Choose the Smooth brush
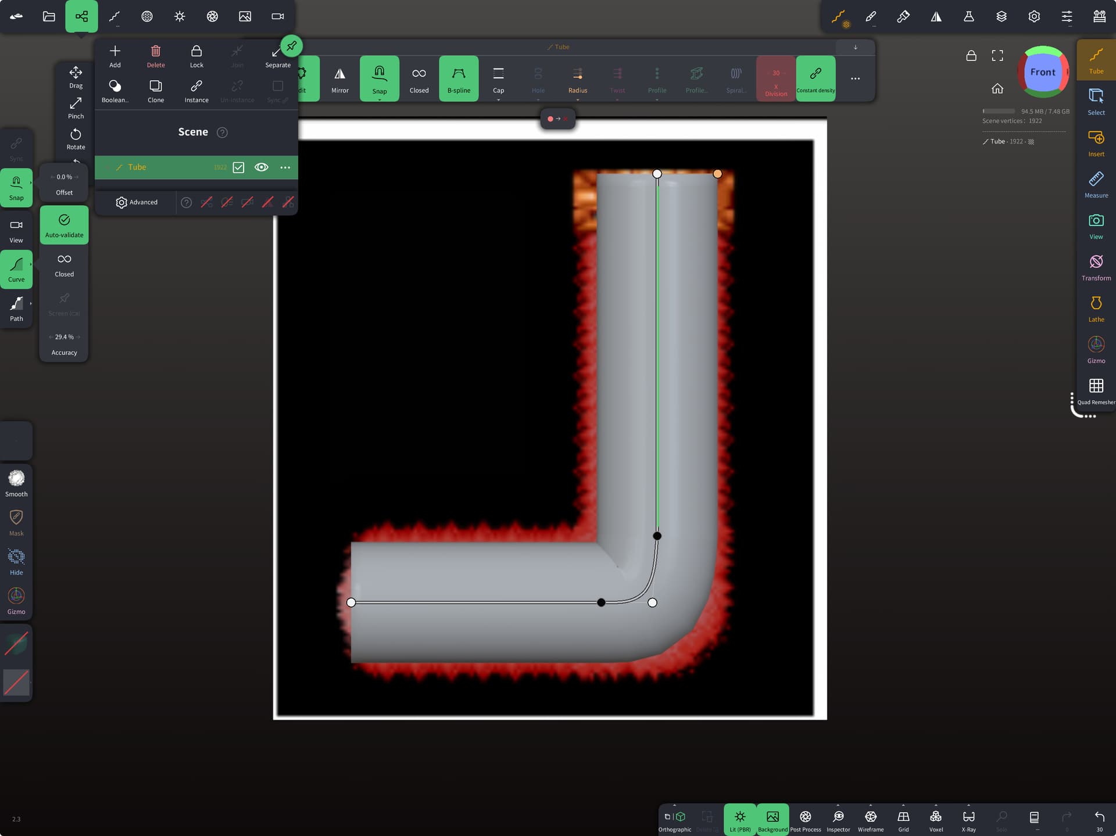Image resolution: width=1116 pixels, height=836 pixels. pyautogui.click(x=16, y=483)
